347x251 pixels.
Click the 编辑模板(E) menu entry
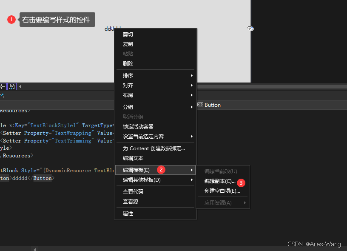pyautogui.click(x=136, y=170)
